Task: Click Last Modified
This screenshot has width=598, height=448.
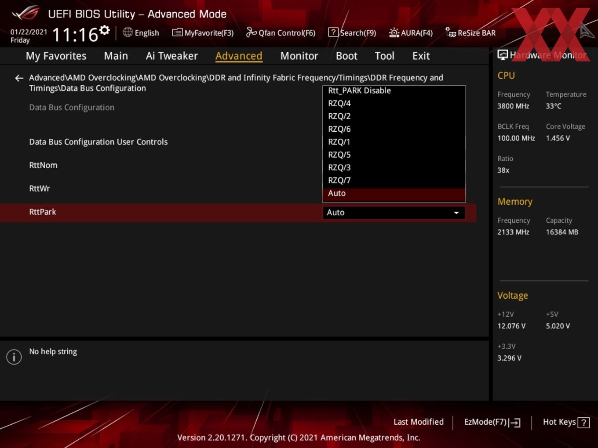Action: click(419, 422)
